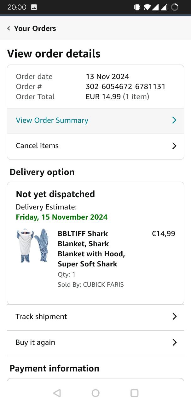Open Cancel items via right chevron
The image size is (191, 405).
pyautogui.click(x=174, y=146)
